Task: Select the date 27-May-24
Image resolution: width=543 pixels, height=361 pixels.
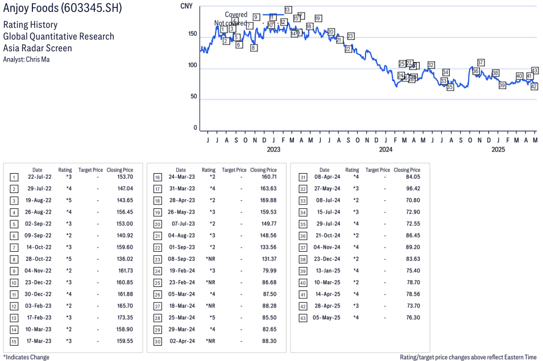Action: coord(328,188)
